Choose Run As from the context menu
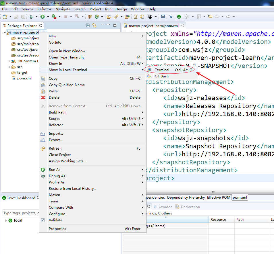The height and width of the screenshot is (254, 274). tap(93, 169)
